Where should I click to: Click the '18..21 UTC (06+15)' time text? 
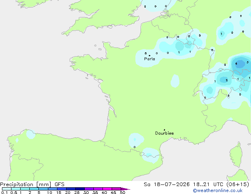(221, 184)
